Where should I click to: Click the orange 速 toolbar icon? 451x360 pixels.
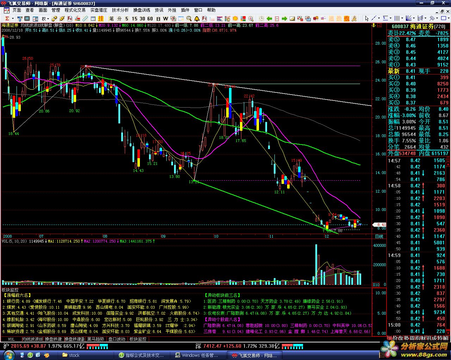tap(331, 19)
